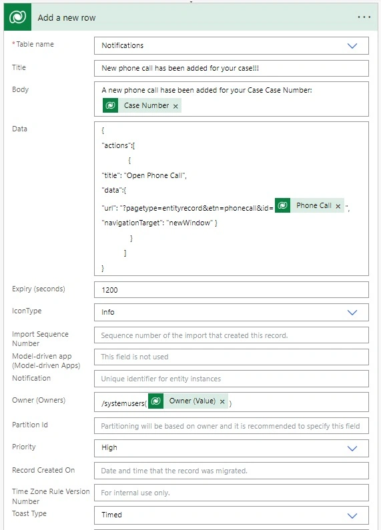Click the Dataverse connector icon in header
The image size is (381, 530).
[x=17, y=17]
